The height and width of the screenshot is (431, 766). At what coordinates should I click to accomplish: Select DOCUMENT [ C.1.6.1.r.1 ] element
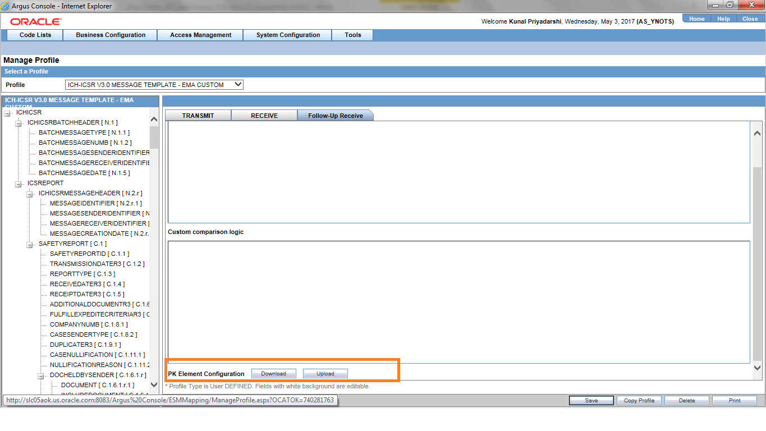click(98, 385)
